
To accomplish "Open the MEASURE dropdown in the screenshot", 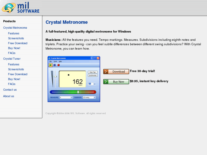I will click(x=66, y=98).
